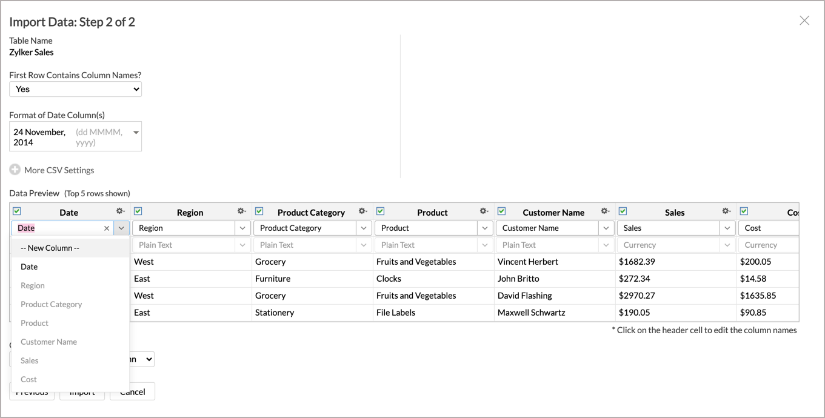
Task: Close the Import Data dialog
Action: (x=804, y=21)
